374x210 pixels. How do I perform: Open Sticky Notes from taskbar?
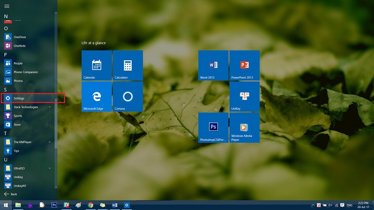[102, 205]
